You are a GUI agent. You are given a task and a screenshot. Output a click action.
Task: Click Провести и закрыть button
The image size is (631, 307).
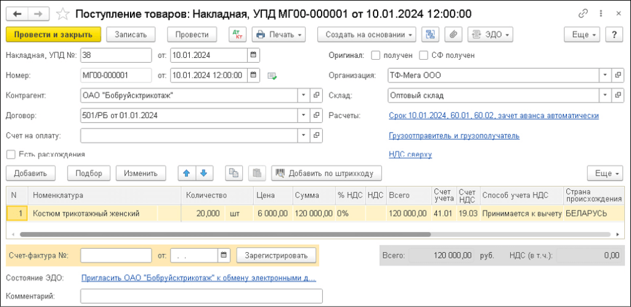53,34
